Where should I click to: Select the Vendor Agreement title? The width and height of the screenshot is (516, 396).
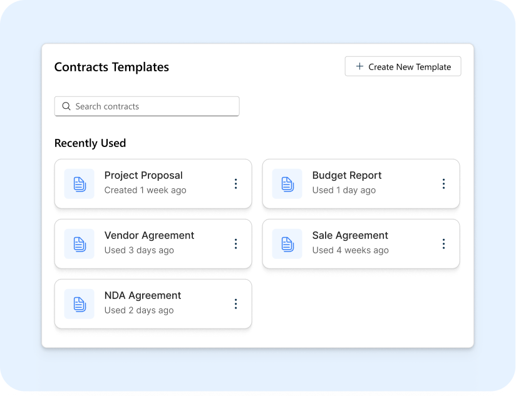pyautogui.click(x=150, y=236)
